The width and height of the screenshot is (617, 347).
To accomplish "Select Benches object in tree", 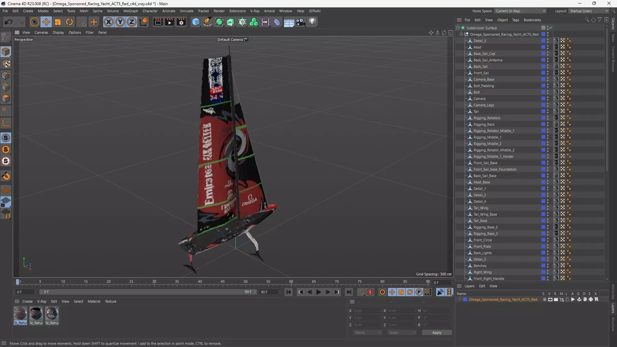I will (480, 266).
